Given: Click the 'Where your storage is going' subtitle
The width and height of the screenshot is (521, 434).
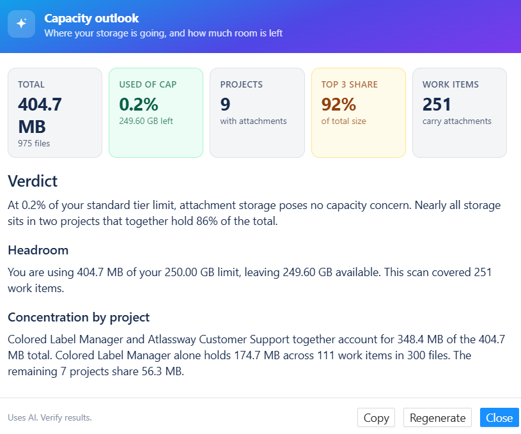Looking at the screenshot, I should pos(164,33).
